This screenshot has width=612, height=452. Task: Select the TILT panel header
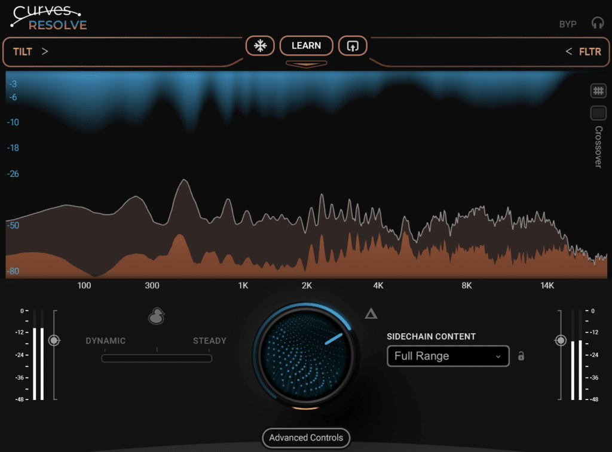pos(22,51)
